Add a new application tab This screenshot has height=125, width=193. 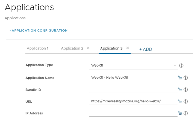click(x=146, y=49)
